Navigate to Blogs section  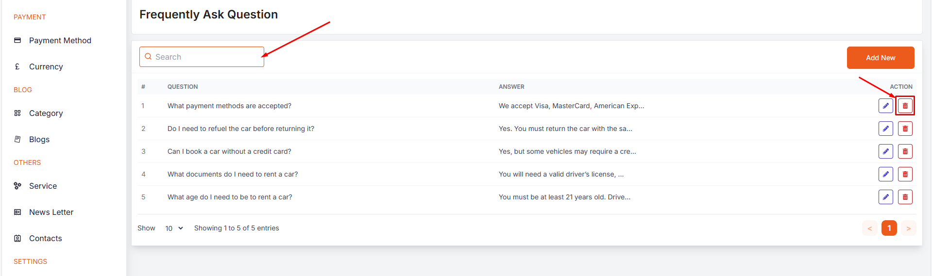(39, 139)
